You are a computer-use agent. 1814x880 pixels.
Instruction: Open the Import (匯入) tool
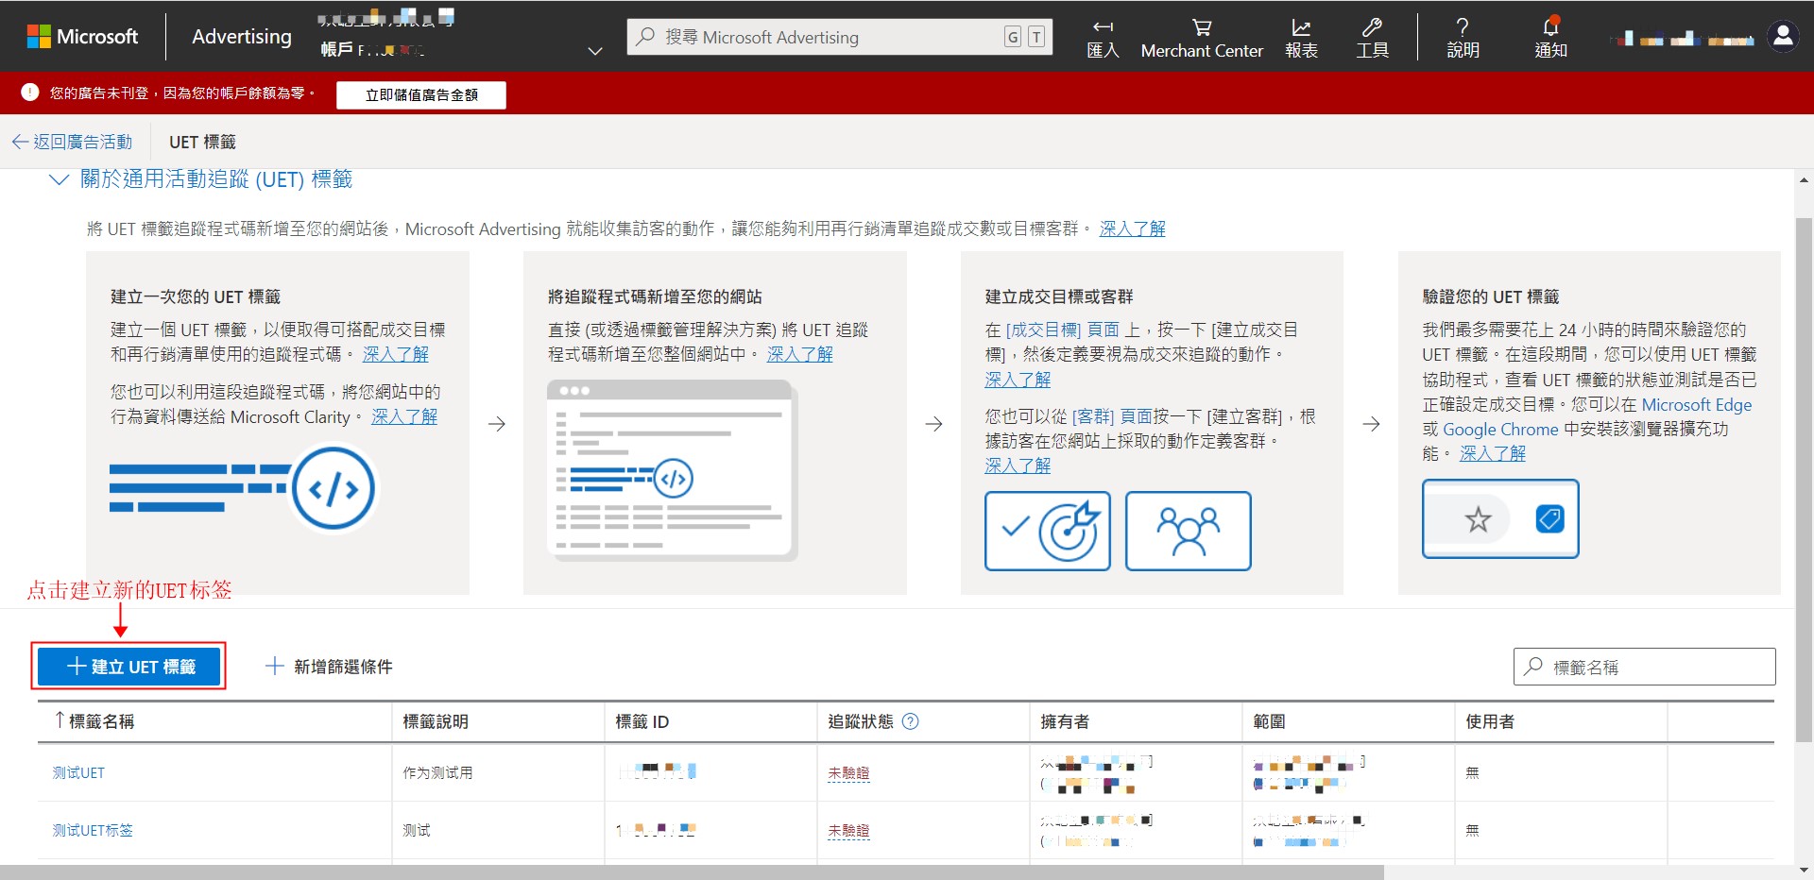coord(1103,39)
